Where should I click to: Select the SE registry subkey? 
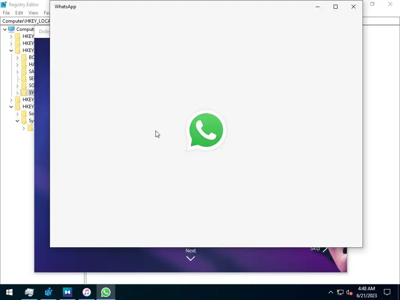click(x=28, y=79)
